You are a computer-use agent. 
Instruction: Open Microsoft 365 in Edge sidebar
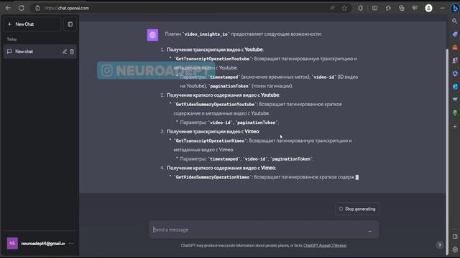click(x=455, y=73)
